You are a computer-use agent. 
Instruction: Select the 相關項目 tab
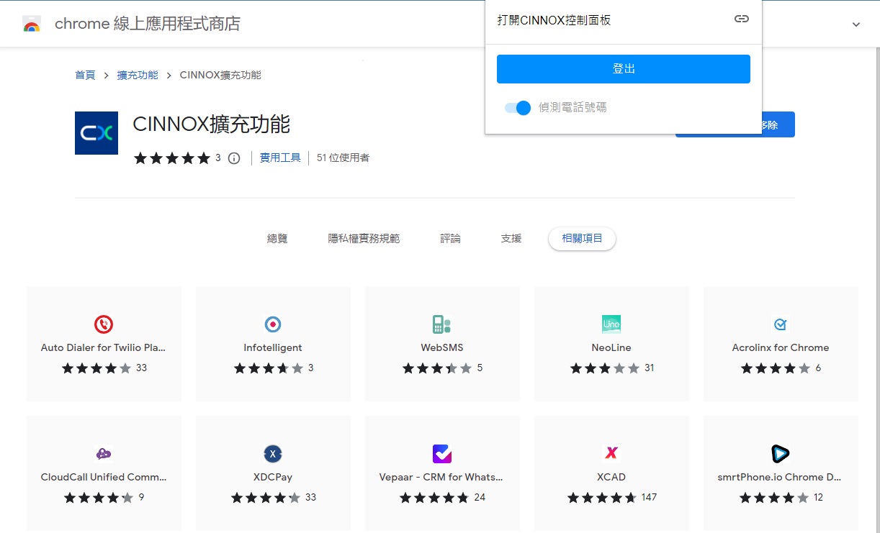582,238
